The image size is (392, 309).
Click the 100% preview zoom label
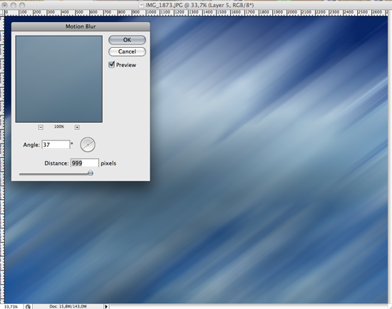59,127
